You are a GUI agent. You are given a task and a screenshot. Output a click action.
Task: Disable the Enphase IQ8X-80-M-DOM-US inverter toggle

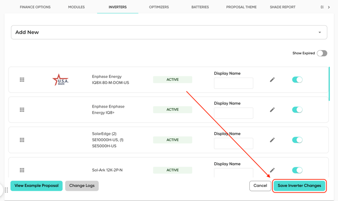(x=297, y=80)
